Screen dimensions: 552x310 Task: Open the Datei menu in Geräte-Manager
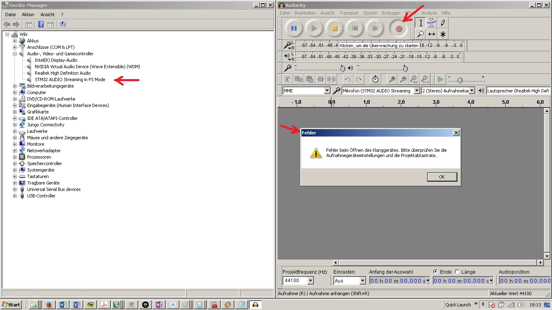click(11, 15)
